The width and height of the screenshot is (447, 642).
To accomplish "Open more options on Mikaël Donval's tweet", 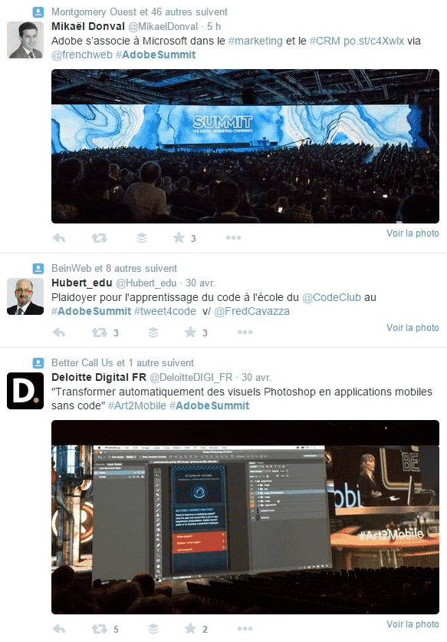I will [x=234, y=237].
